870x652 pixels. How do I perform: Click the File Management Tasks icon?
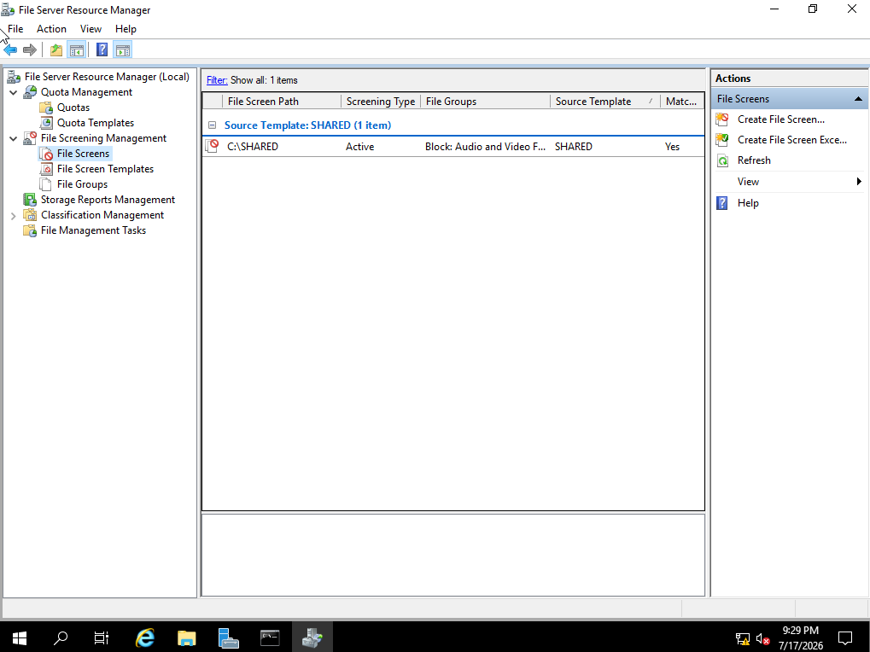(30, 230)
